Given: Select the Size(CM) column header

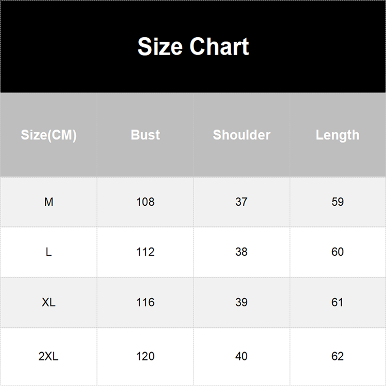Looking at the screenshot, I should click(x=48, y=135).
